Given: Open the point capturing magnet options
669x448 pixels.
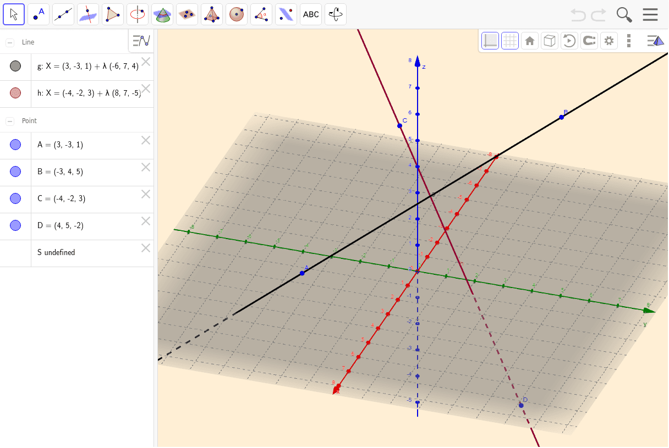Looking at the screenshot, I should click(x=589, y=41).
